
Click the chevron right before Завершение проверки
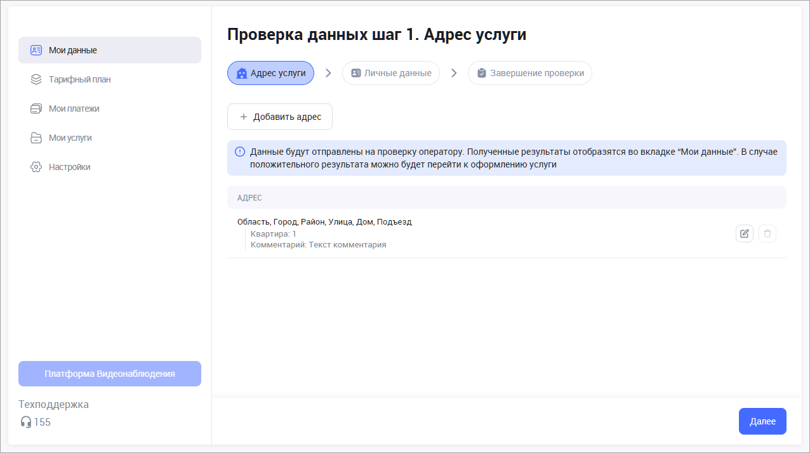point(454,73)
